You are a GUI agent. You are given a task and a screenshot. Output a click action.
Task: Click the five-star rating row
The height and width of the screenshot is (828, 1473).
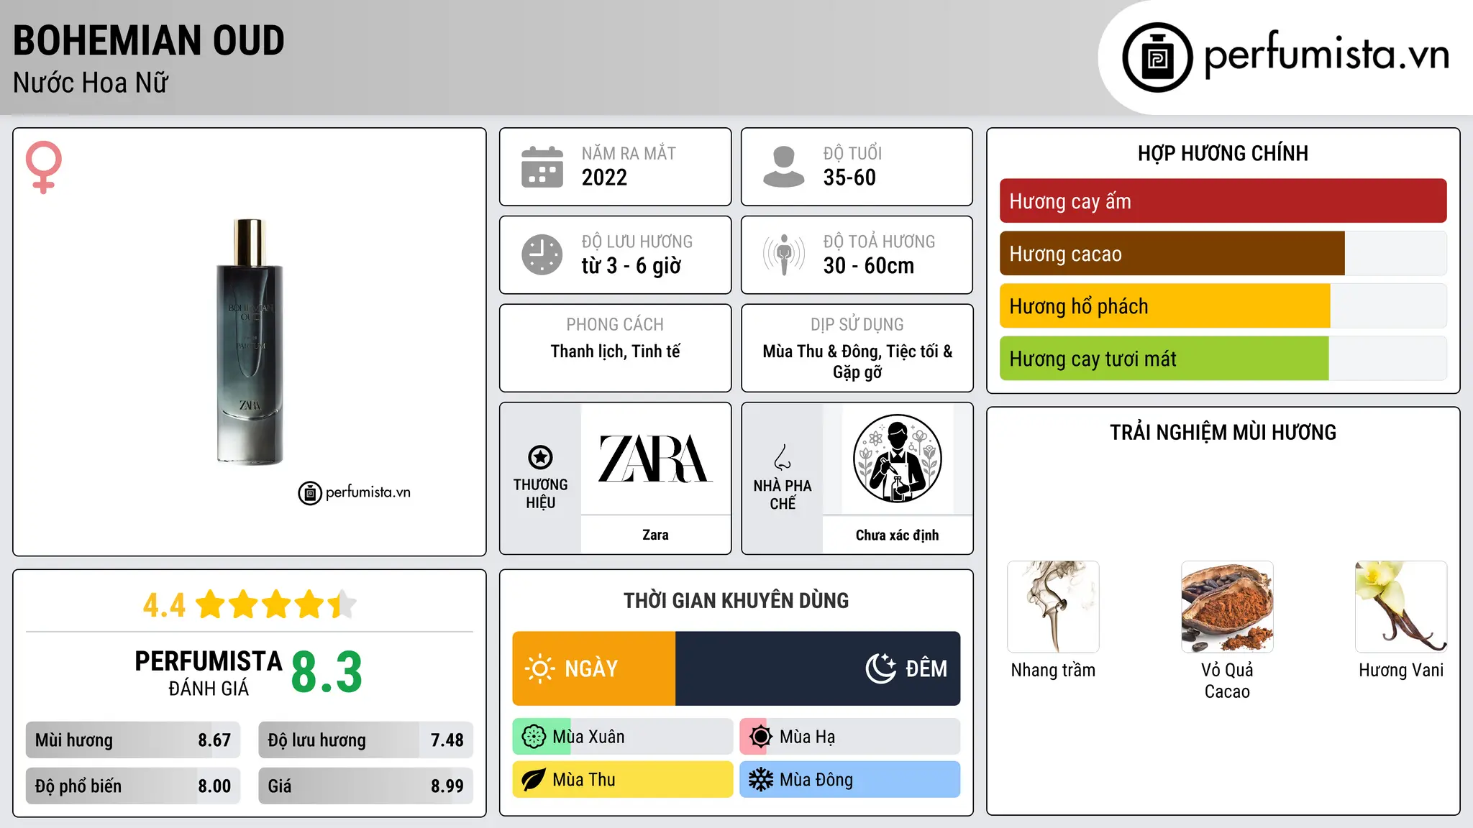click(276, 604)
